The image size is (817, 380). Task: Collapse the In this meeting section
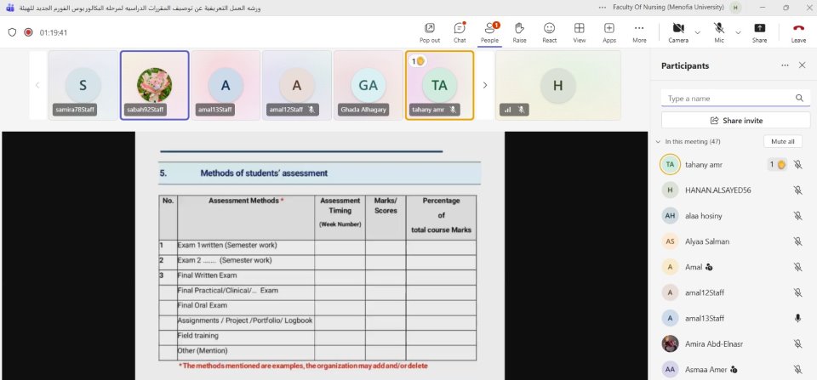(658, 142)
